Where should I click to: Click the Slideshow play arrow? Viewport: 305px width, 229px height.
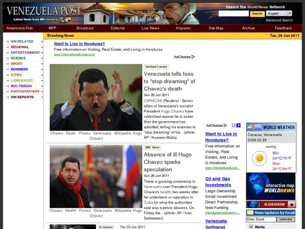292,205
